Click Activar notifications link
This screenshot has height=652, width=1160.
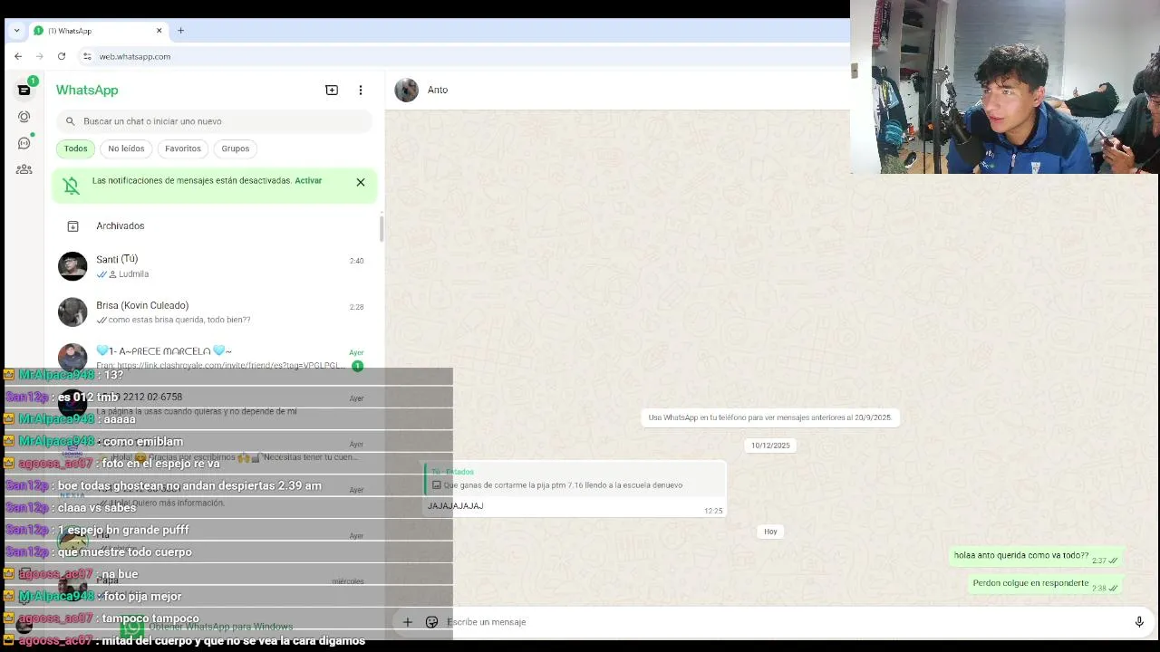[308, 180]
